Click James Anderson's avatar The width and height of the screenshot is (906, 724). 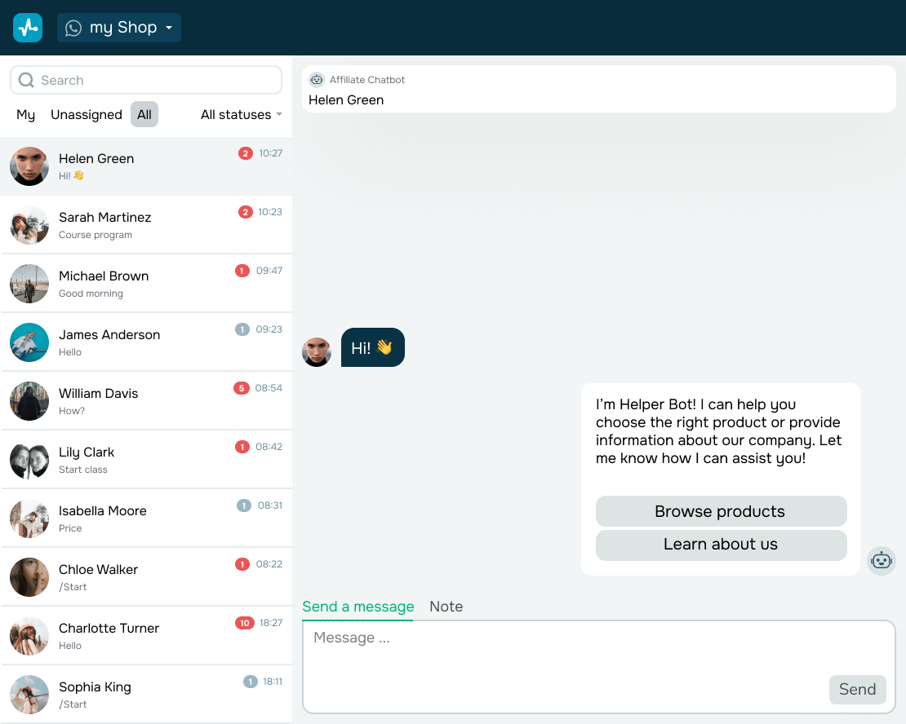pos(29,342)
